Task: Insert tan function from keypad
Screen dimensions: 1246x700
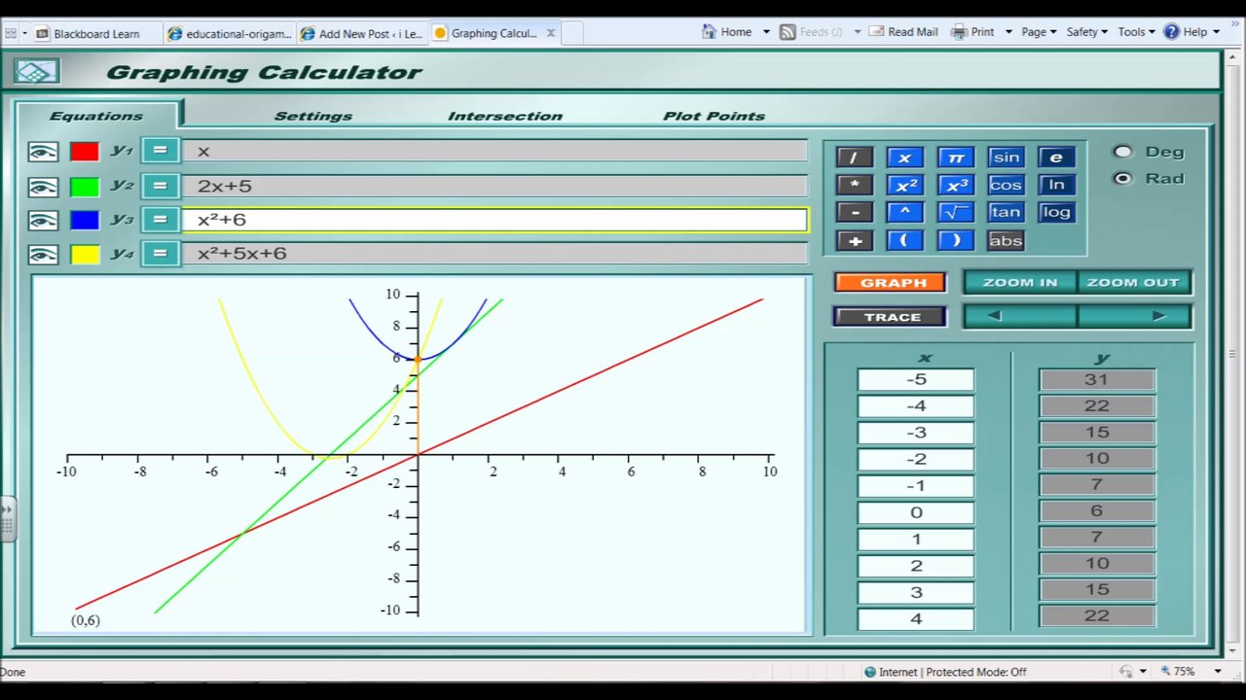Action: [1006, 212]
